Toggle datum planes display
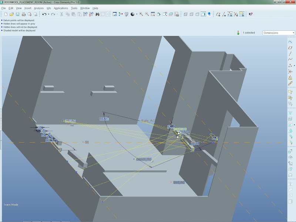This screenshot has width=296, height=222. pyautogui.click(x=218, y=14)
